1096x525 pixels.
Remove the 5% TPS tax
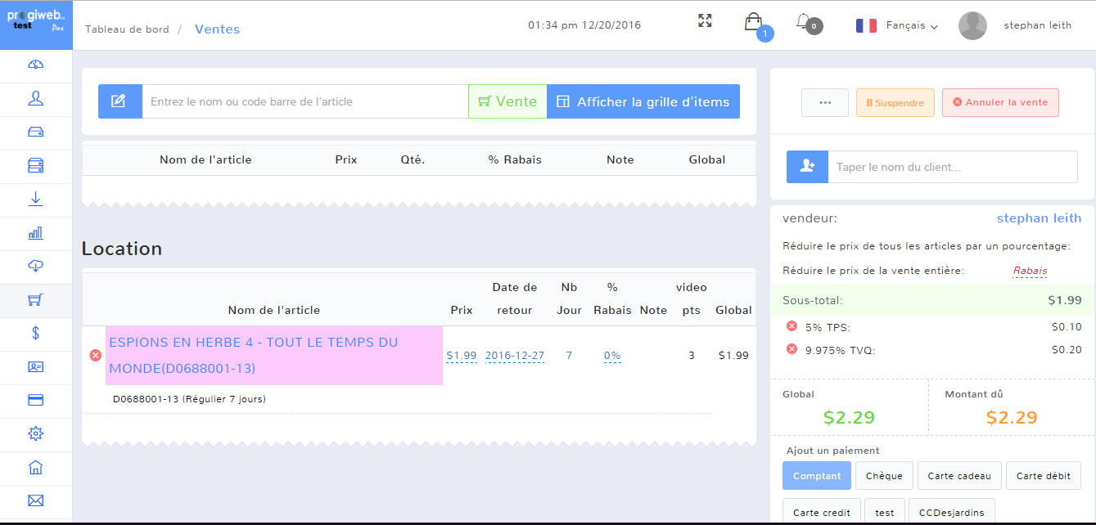pos(792,326)
